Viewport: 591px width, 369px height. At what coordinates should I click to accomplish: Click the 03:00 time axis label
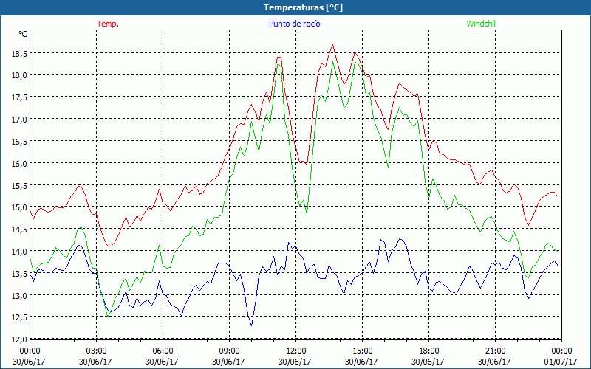pos(97,351)
